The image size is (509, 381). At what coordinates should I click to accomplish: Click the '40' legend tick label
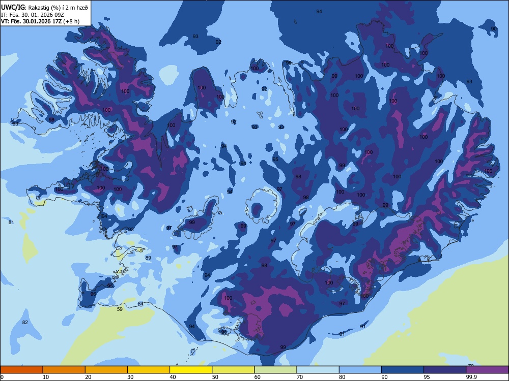tap(173, 377)
